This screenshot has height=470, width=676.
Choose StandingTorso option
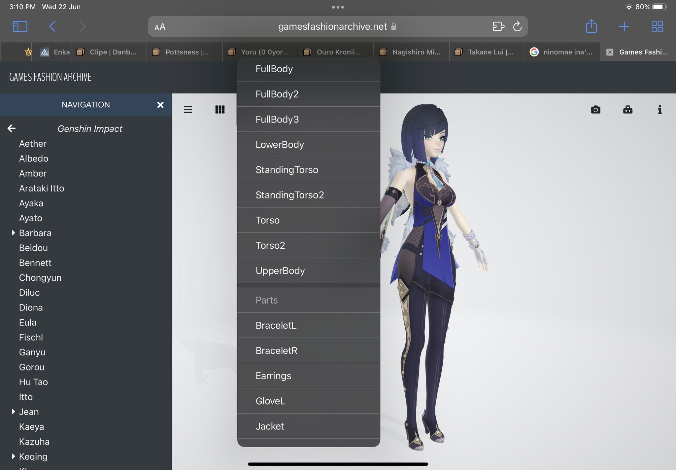tap(287, 170)
